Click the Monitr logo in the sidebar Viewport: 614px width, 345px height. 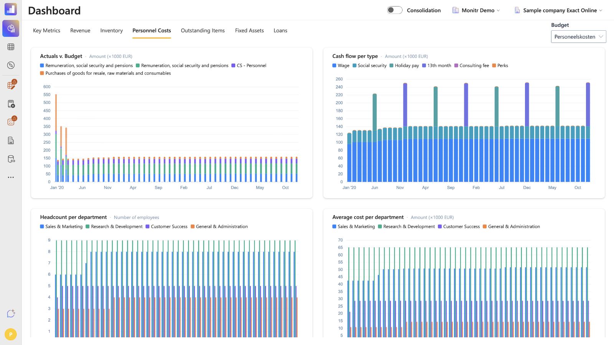click(x=11, y=9)
